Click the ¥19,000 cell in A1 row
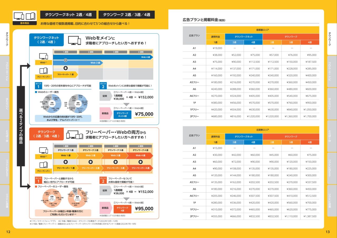The height and width of the screenshot is (238, 337). point(215,48)
